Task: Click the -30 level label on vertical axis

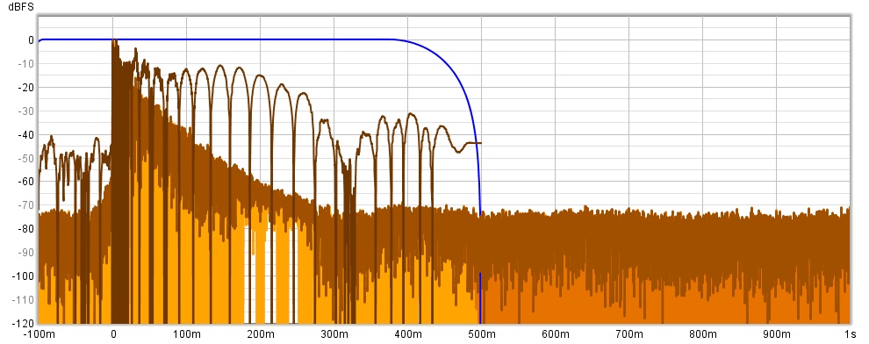Action: pyautogui.click(x=26, y=111)
